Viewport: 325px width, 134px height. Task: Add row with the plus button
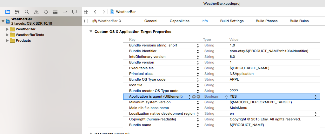194,96
